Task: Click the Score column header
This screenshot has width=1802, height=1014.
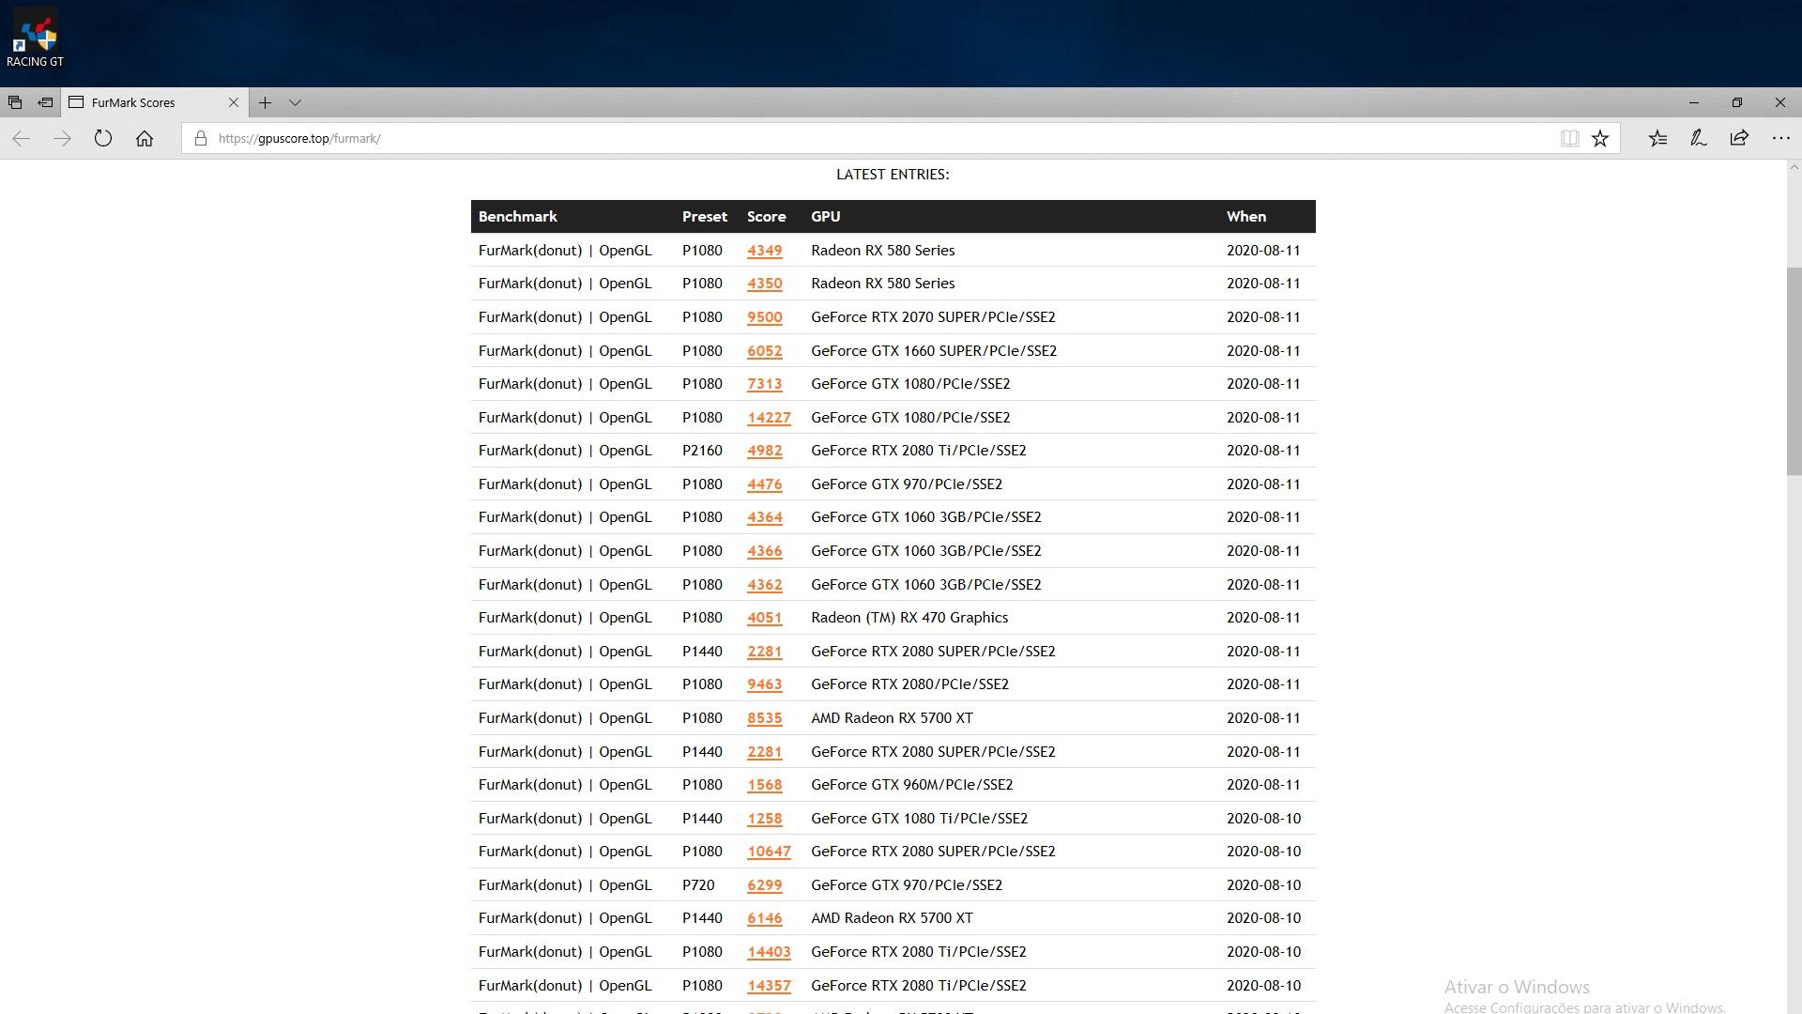Action: 766,217
